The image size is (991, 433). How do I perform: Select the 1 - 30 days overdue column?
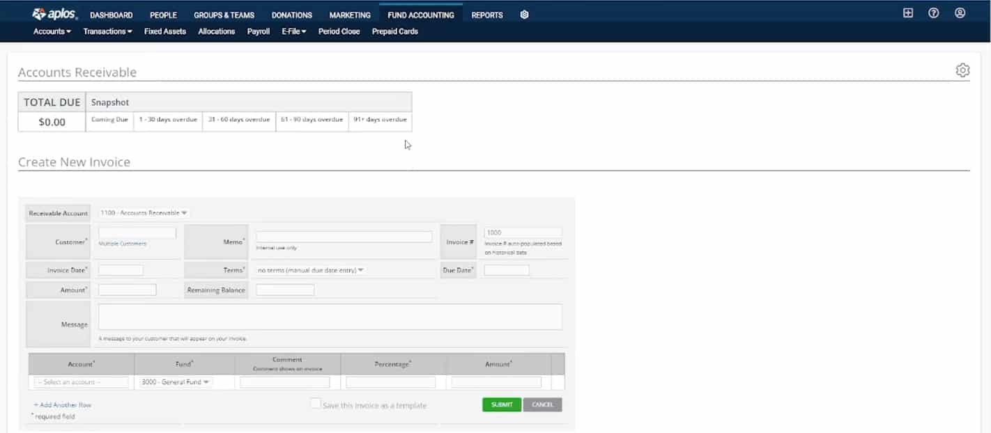(x=167, y=119)
